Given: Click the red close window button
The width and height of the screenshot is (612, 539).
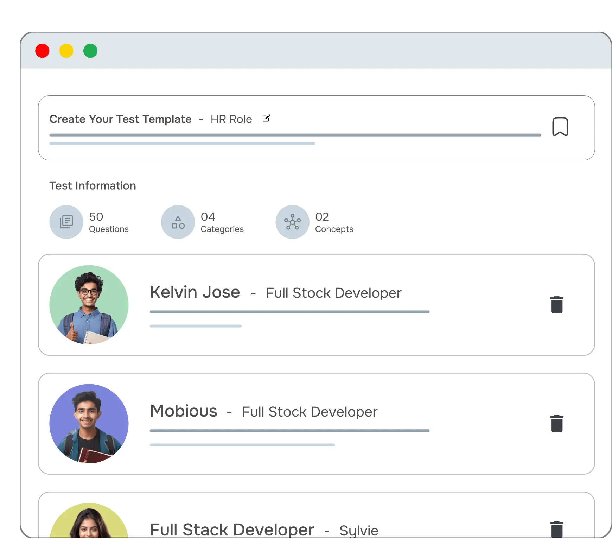Looking at the screenshot, I should click(x=43, y=51).
